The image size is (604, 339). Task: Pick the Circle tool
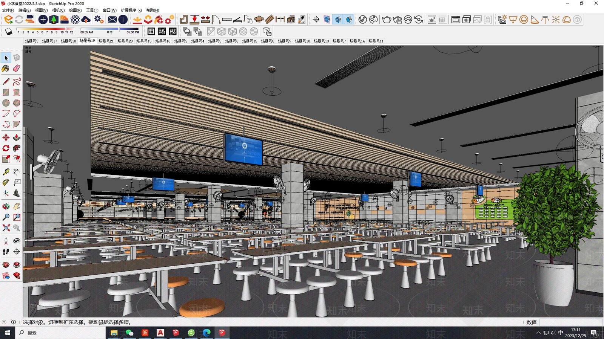6,102
